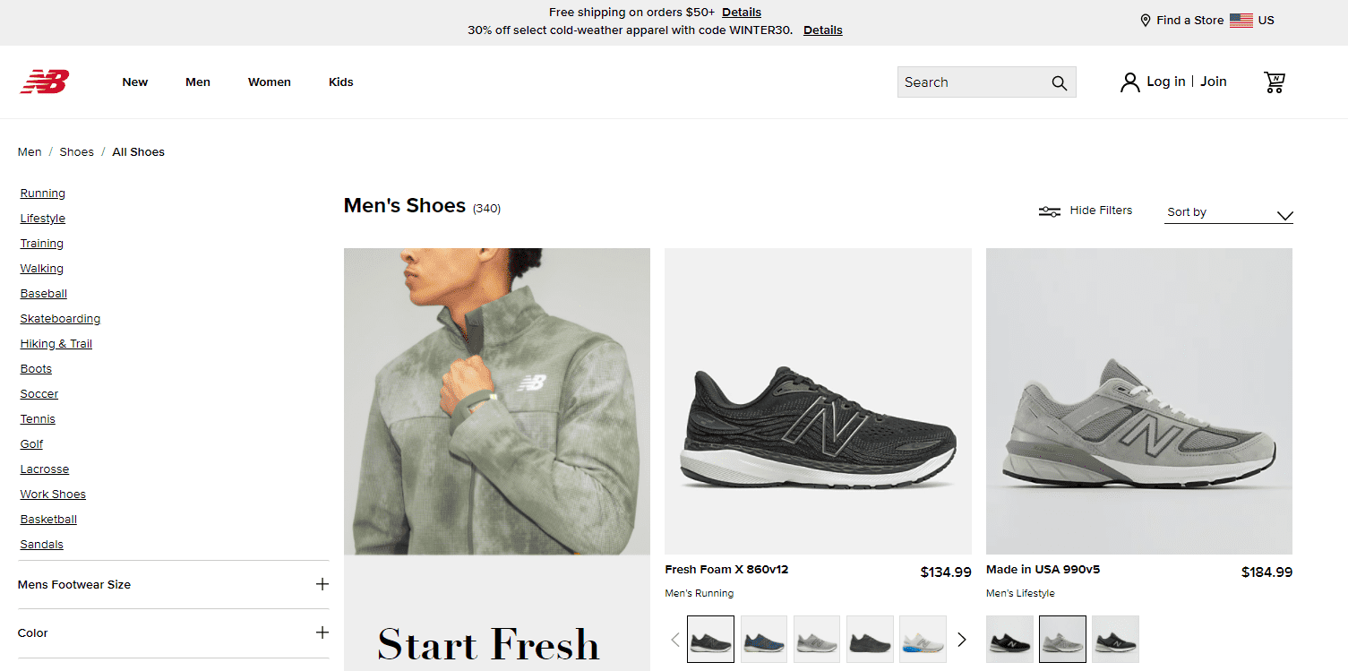Click the next color arrow on Fresh Foam carousel
The width and height of the screenshot is (1348, 671).
pos(962,639)
